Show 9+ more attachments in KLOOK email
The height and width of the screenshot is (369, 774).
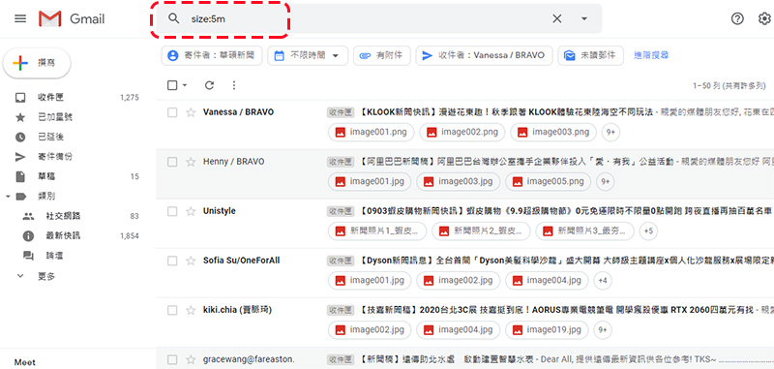click(610, 133)
